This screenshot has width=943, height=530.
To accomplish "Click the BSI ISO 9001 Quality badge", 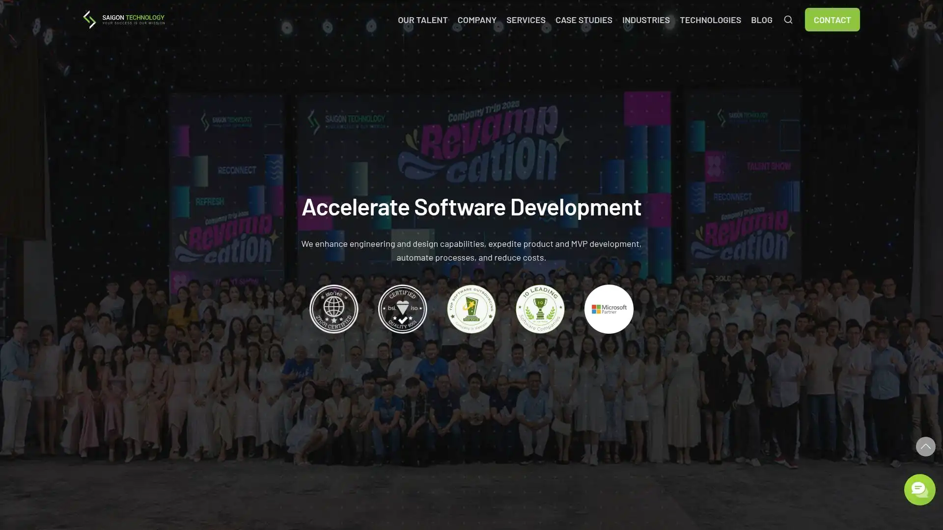I will [403, 309].
